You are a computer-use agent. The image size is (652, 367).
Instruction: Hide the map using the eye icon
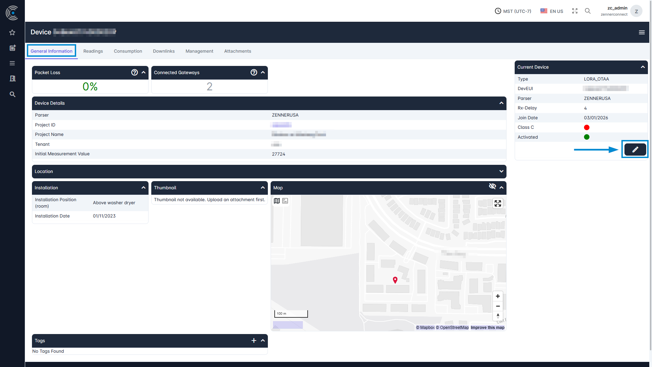pos(492,186)
